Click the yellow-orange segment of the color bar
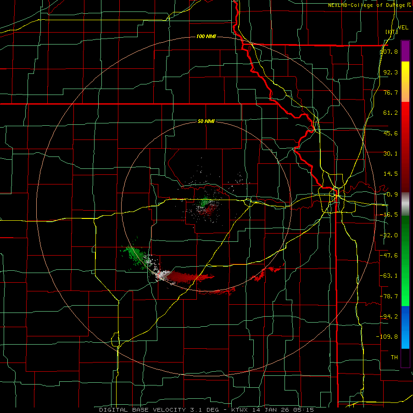The width and height of the screenshot is (413, 413). pos(405,82)
